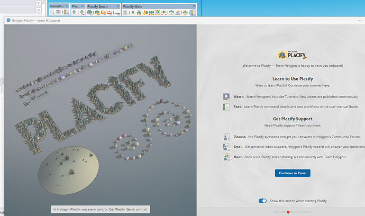Close the Placify Brush toolbar
365x216 pixels.
pos(118,6)
